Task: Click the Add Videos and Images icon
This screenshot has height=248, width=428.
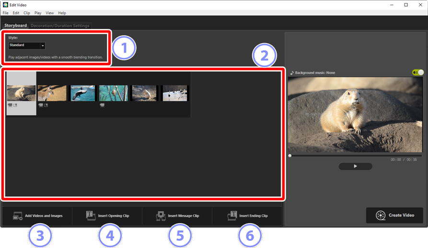Action: point(17,216)
